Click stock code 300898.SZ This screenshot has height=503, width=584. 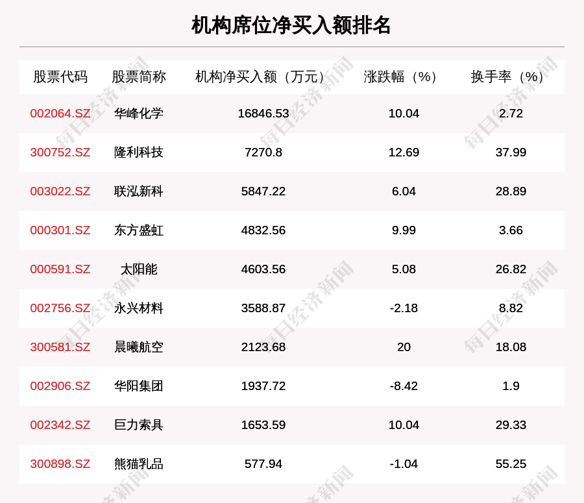[60, 464]
